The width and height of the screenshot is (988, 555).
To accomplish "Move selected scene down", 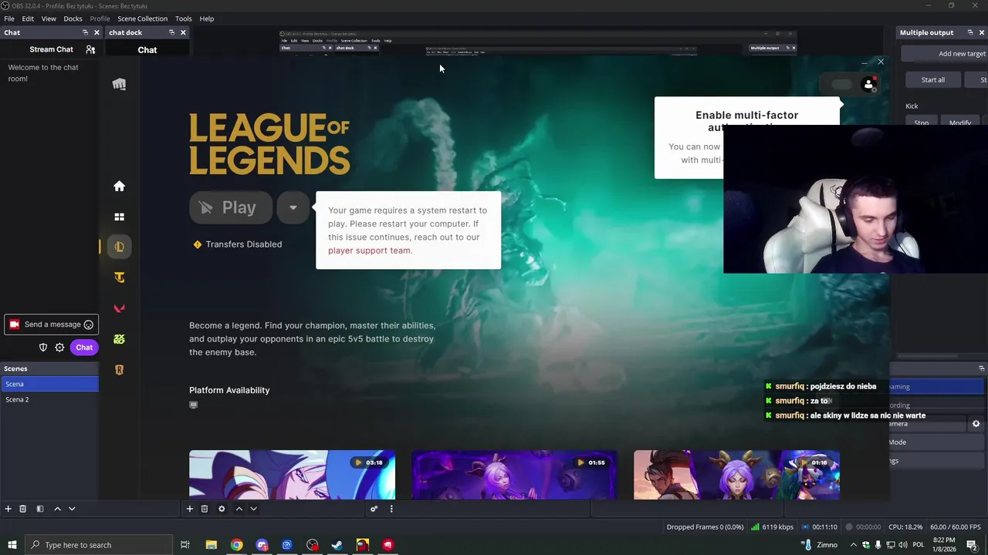I will click(72, 509).
